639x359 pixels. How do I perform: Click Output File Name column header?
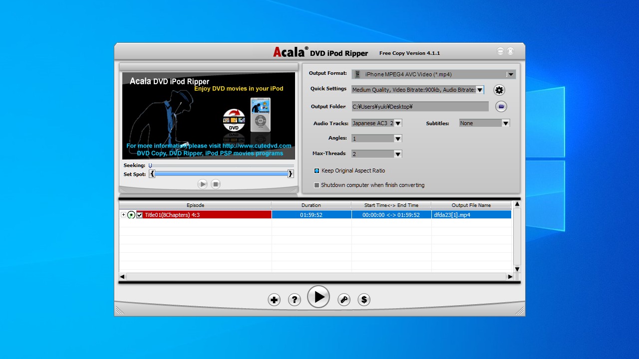(471, 205)
